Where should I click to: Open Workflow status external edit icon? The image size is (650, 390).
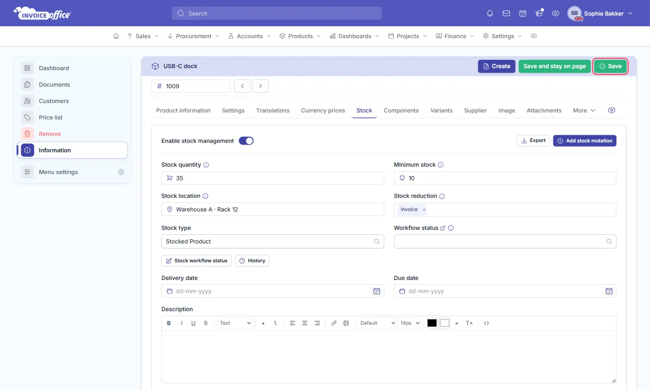coord(443,228)
